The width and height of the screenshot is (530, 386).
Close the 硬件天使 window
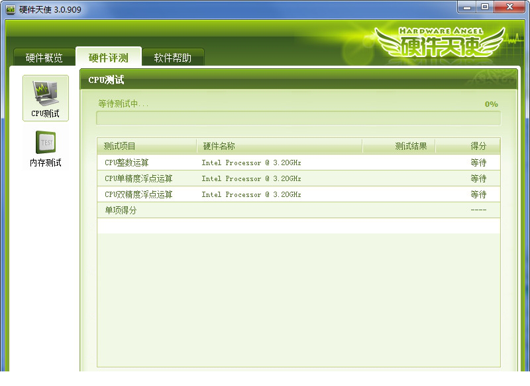(x=509, y=7)
